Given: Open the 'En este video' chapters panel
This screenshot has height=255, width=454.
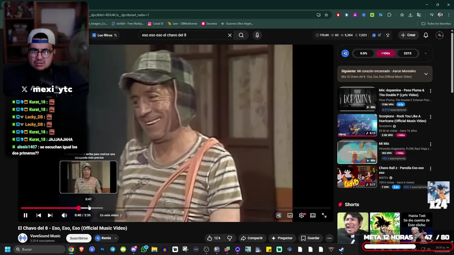Looking at the screenshot, I should (111, 215).
